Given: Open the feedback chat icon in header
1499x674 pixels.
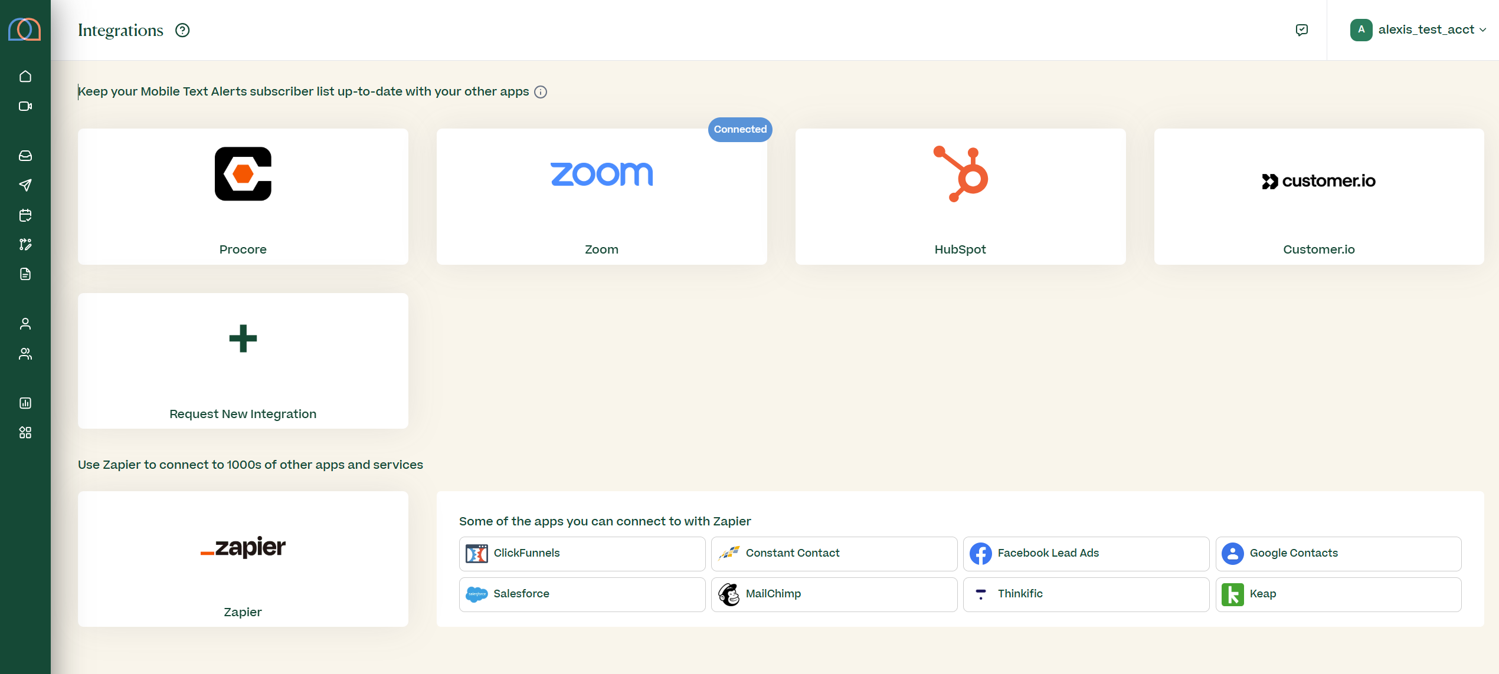Looking at the screenshot, I should click(x=1302, y=30).
